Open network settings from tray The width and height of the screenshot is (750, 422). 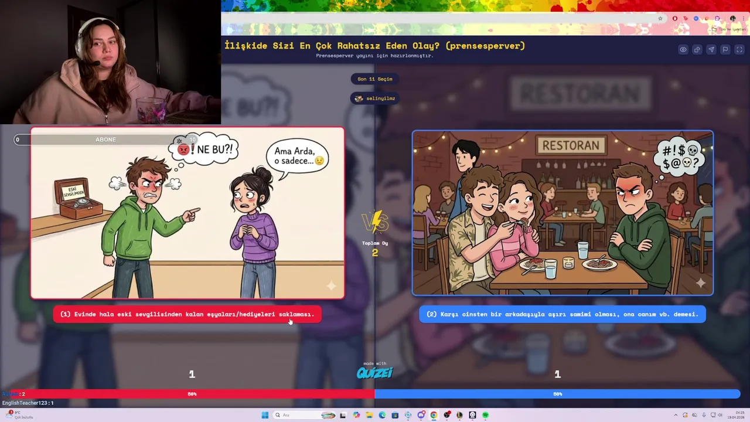click(x=712, y=415)
